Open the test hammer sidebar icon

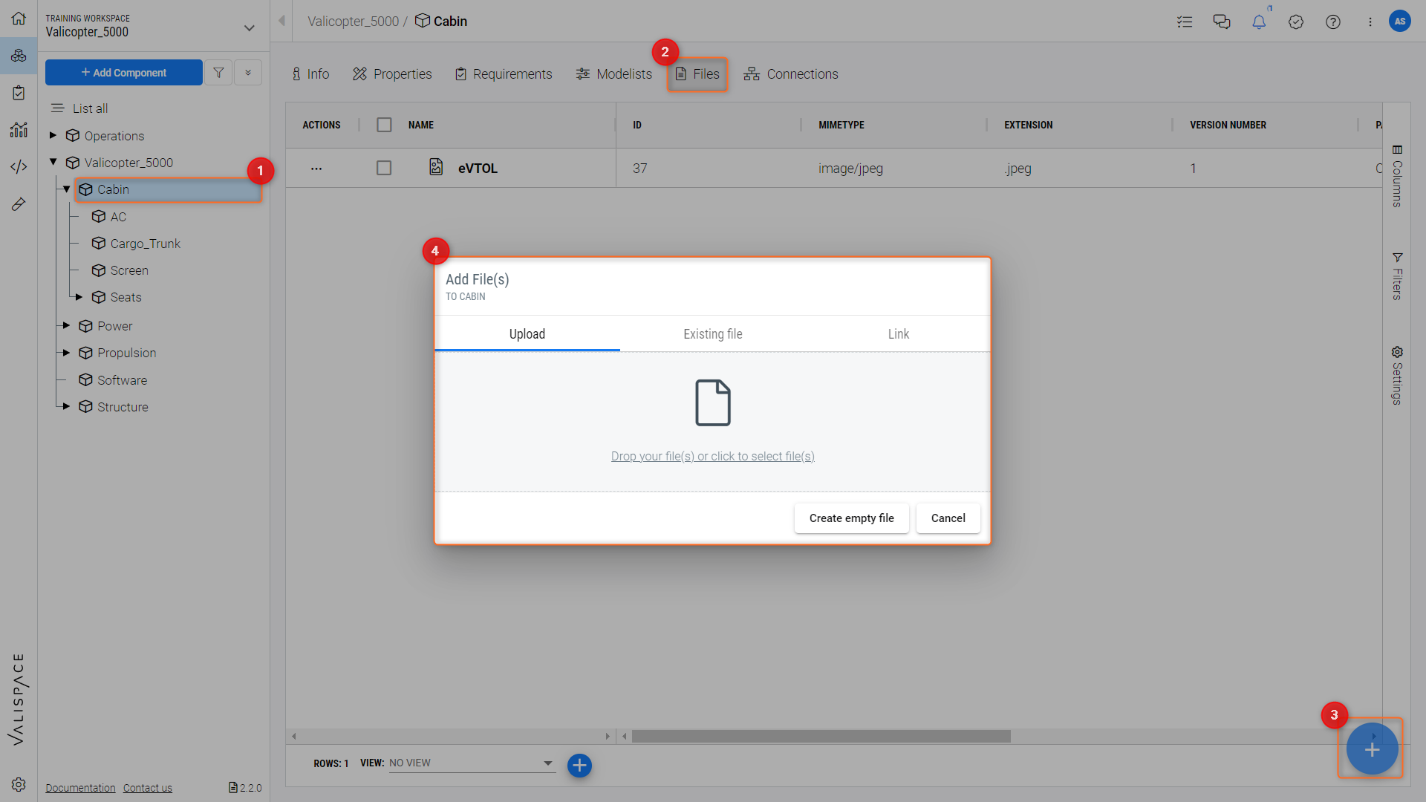point(19,204)
